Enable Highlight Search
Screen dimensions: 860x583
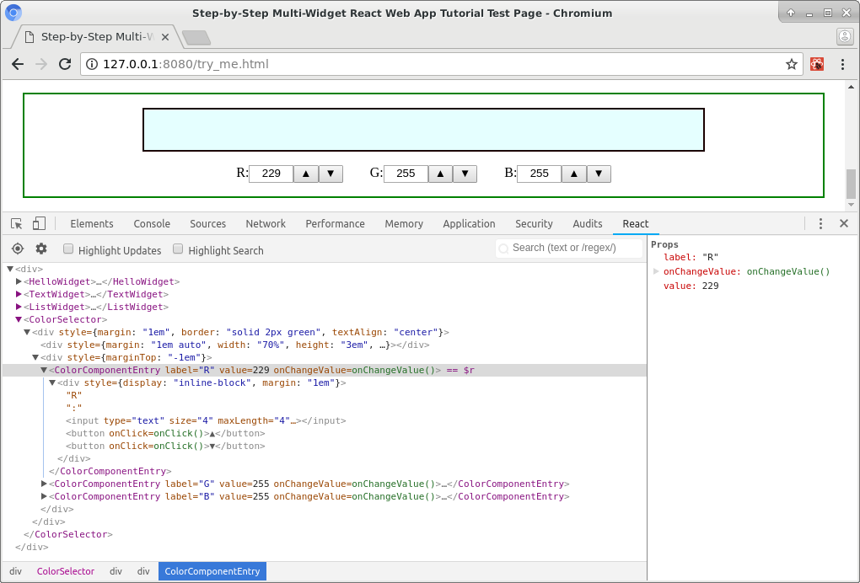pyautogui.click(x=178, y=249)
